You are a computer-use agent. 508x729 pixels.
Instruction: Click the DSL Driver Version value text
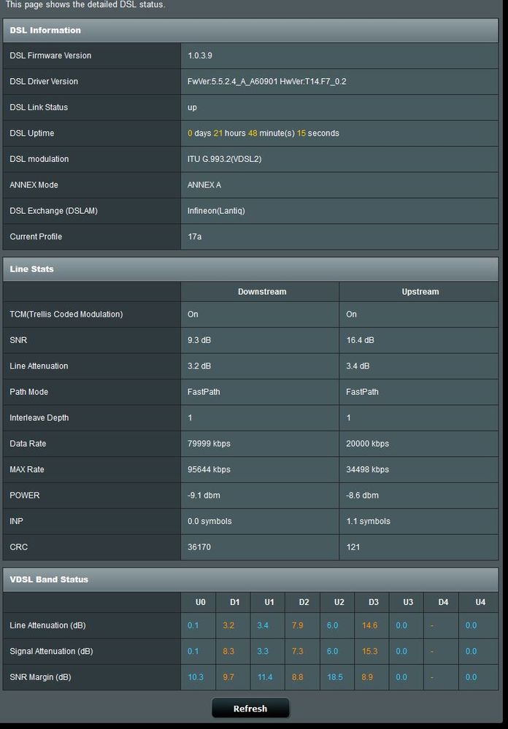pyautogui.click(x=266, y=82)
